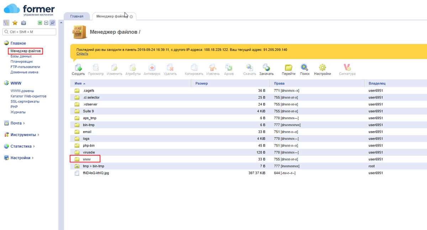The height and width of the screenshot is (230, 427).
Task: Open WWW-домены in sidebar
Action: click(23, 91)
